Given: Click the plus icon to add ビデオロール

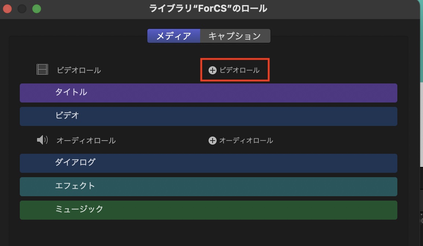Looking at the screenshot, I should (213, 70).
